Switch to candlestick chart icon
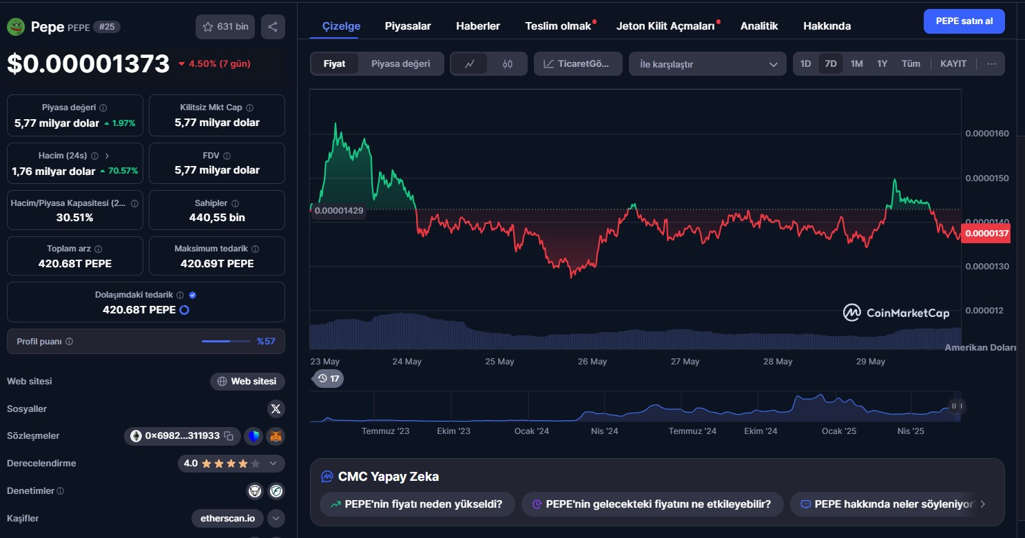 [x=508, y=64]
